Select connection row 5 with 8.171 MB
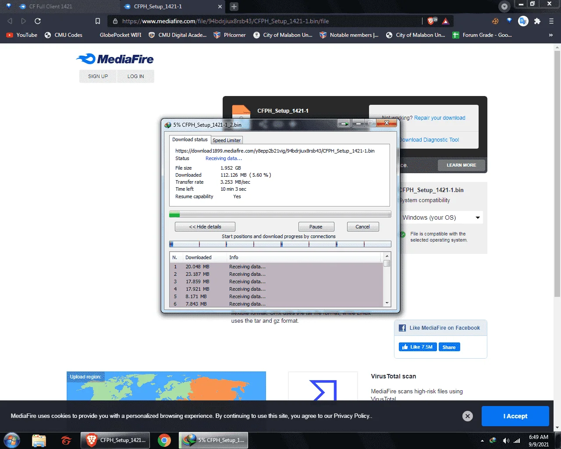The image size is (561, 449). click(x=277, y=296)
